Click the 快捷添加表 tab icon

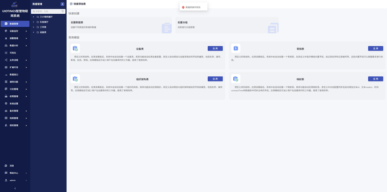pos(71,4)
